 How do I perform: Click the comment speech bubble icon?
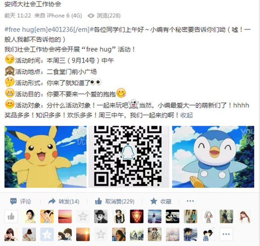pos(13,201)
